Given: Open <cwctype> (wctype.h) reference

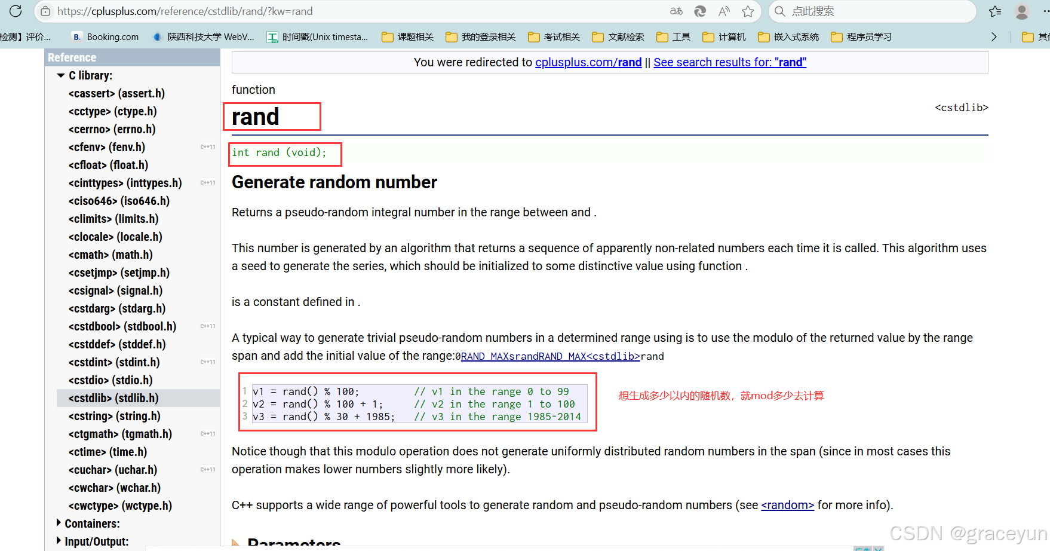Looking at the screenshot, I should (120, 506).
